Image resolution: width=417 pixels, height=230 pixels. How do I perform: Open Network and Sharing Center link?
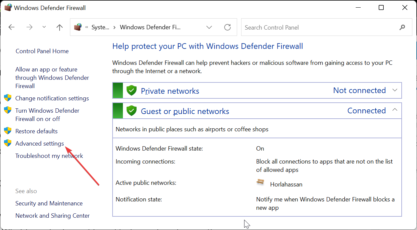click(x=53, y=216)
